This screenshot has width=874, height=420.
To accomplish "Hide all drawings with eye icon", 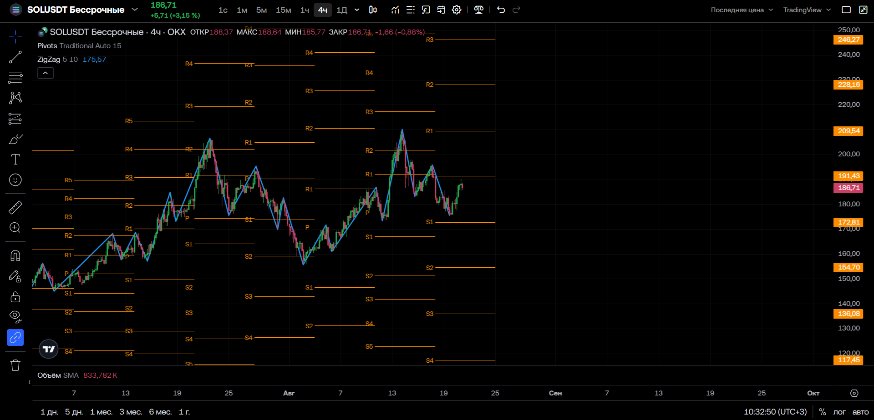I will [x=15, y=317].
